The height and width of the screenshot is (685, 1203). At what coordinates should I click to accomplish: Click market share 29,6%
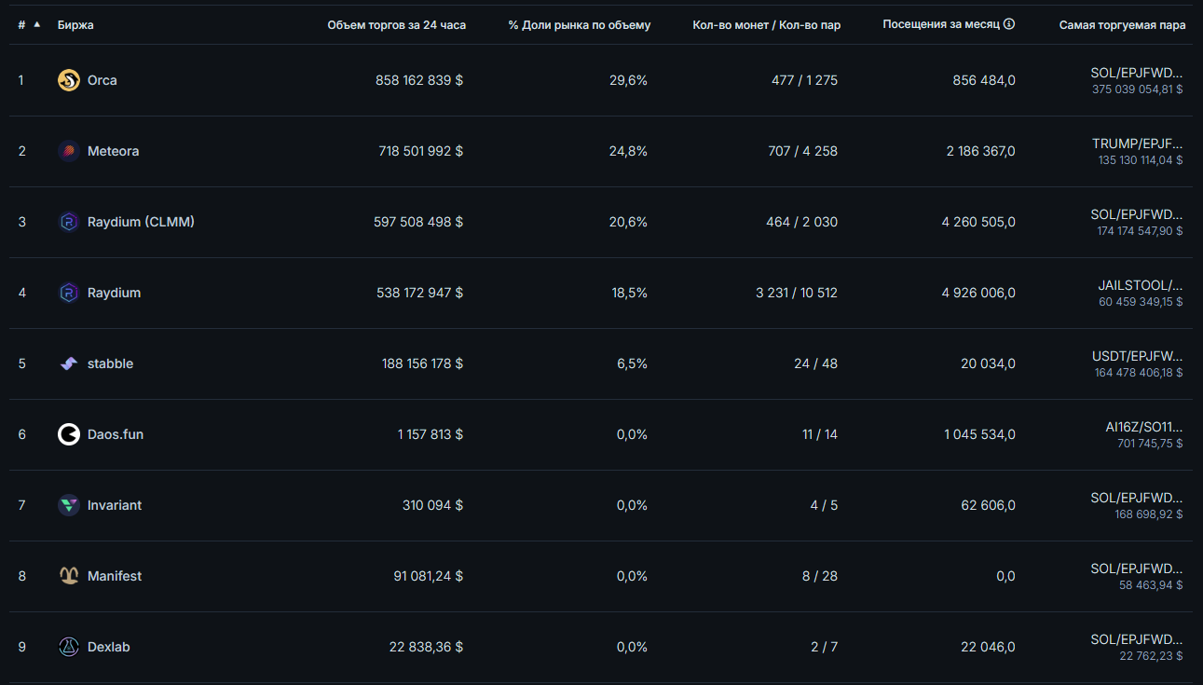tap(628, 80)
